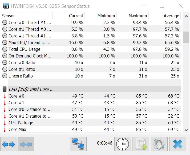Select the On-Demand Clock M... row label
The width and height of the screenshot is (190, 155).
click(30, 56)
